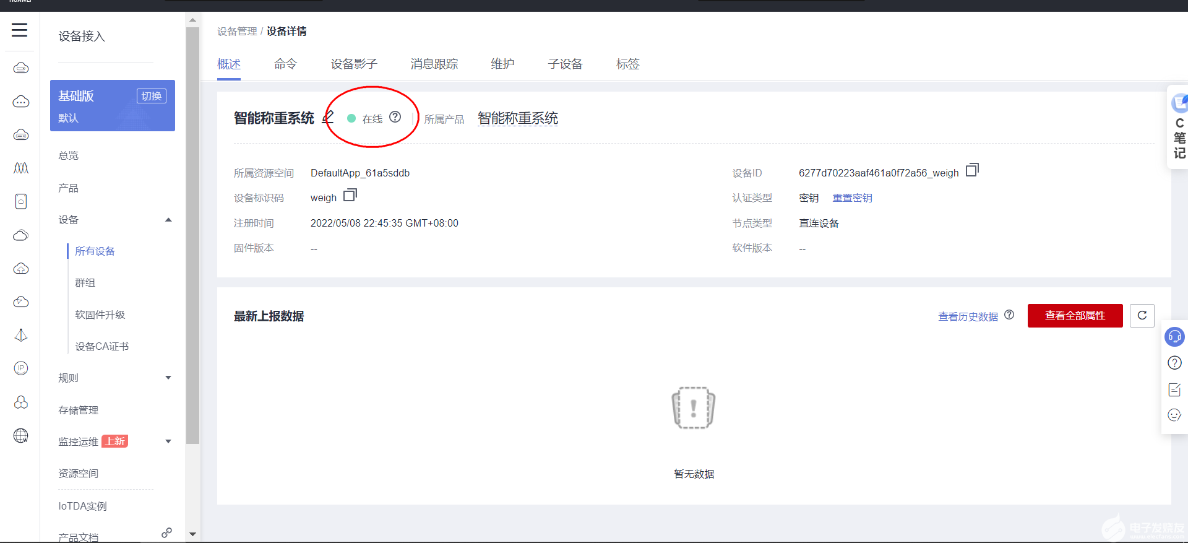This screenshot has width=1188, height=543.
Task: Click the sidebar scroll-down arrow
Action: tap(192, 534)
